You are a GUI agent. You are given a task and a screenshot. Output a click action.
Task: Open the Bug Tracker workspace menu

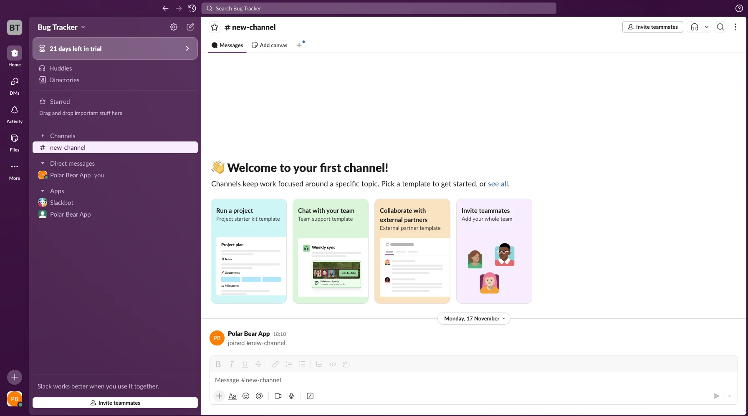tap(61, 27)
